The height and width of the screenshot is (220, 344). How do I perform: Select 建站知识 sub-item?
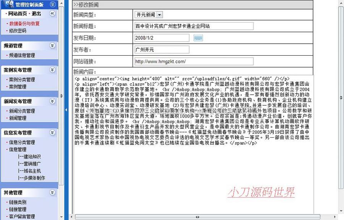click(x=32, y=157)
